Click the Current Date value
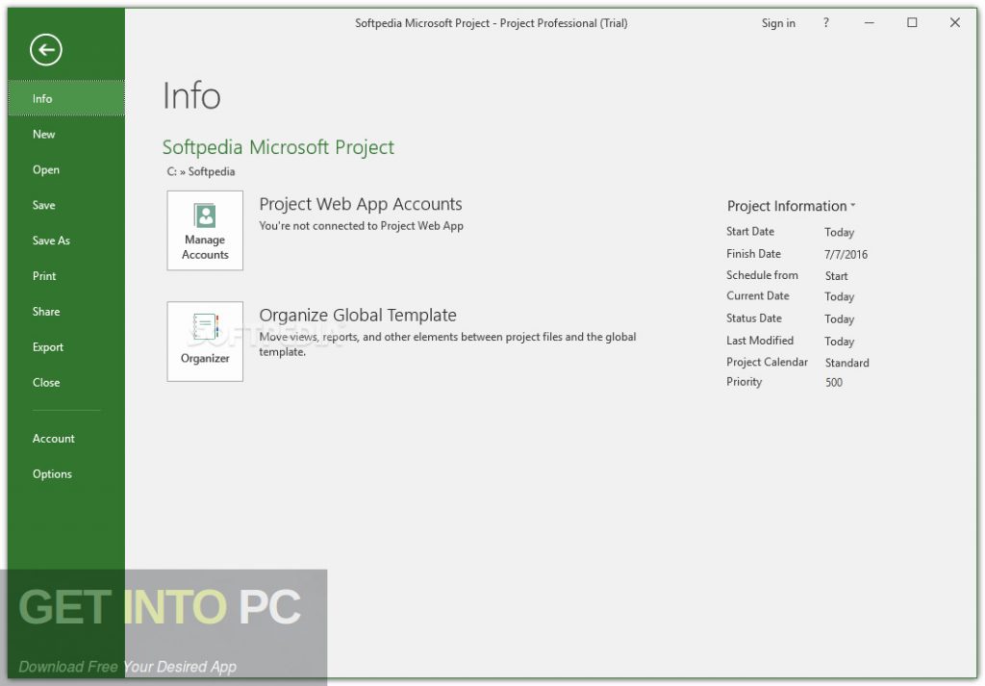This screenshot has height=686, width=985. (839, 296)
